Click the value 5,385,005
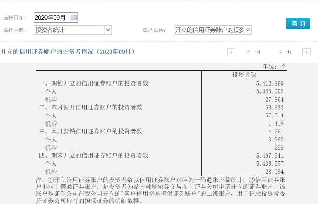The image size is (318, 204). (270, 91)
